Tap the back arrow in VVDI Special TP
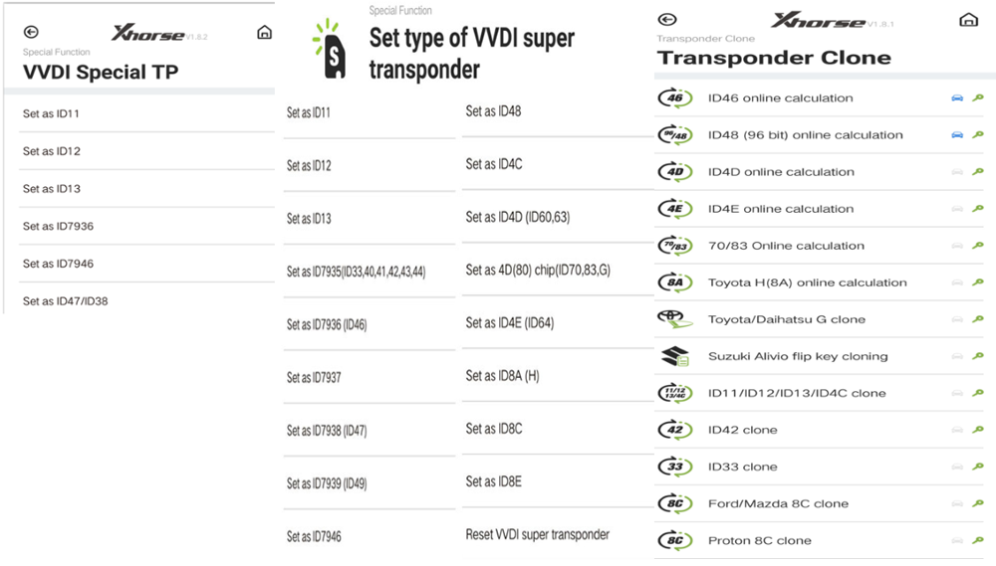Viewport: 996px width, 566px height. (31, 33)
